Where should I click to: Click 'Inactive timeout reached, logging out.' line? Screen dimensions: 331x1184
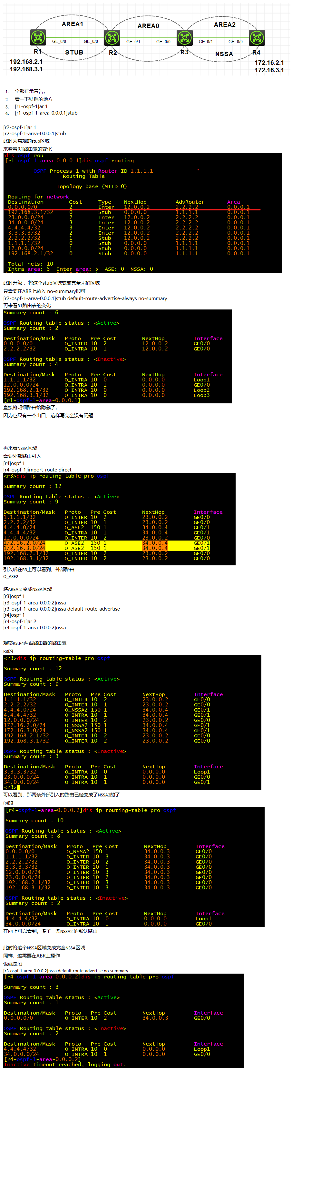point(65,1065)
